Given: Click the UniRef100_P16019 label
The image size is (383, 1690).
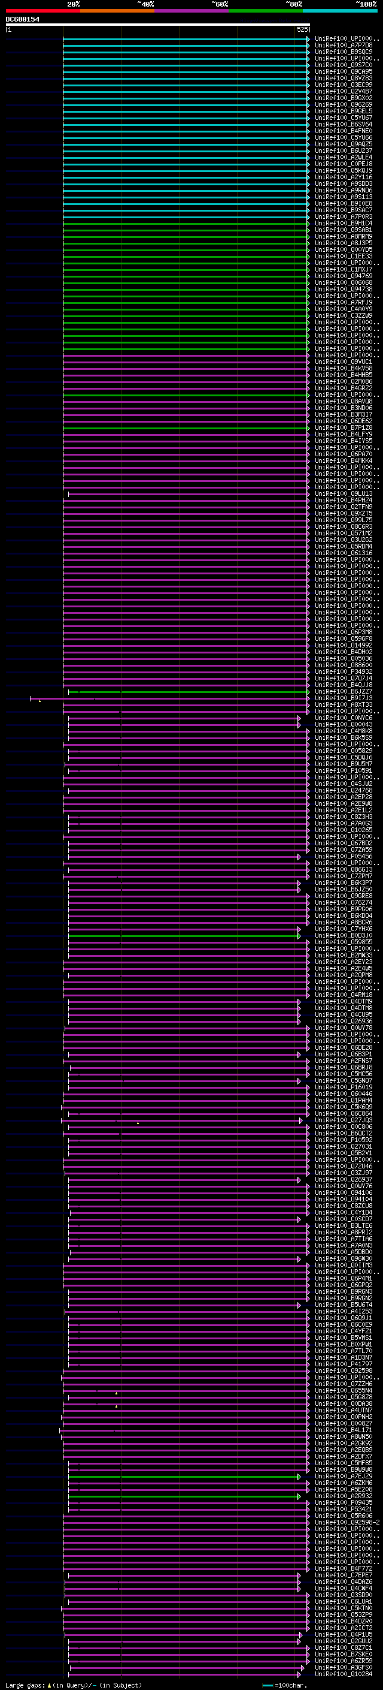Looking at the screenshot, I should pyautogui.click(x=344, y=1087).
